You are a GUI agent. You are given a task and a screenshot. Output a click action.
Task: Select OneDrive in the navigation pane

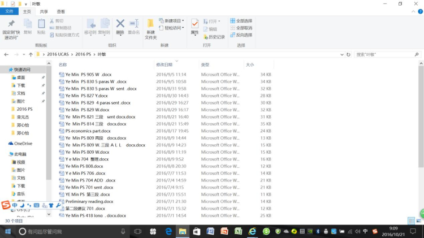coord(23,144)
